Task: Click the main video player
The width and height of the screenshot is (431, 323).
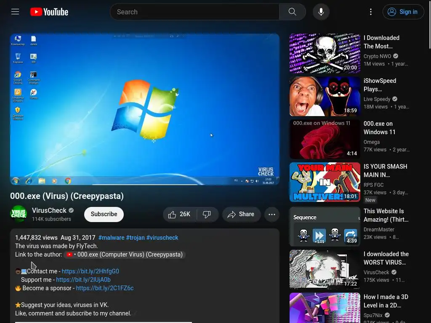Action: coord(145,109)
